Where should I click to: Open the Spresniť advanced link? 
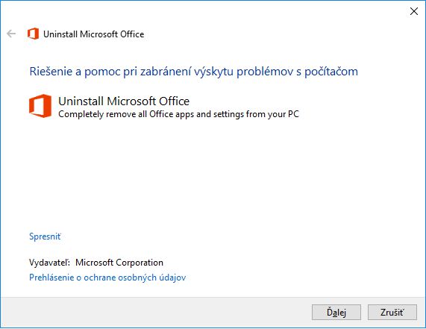click(x=45, y=236)
